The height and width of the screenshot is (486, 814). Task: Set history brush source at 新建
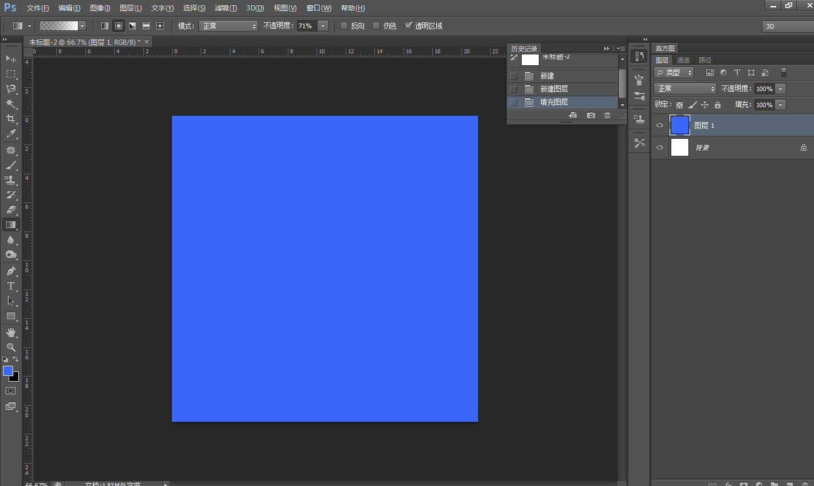514,76
